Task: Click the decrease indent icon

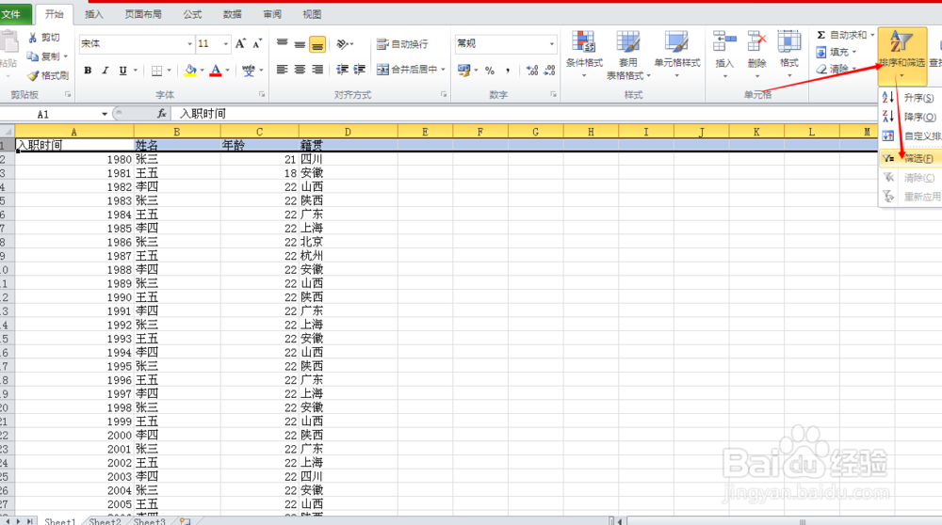Action: pyautogui.click(x=343, y=70)
